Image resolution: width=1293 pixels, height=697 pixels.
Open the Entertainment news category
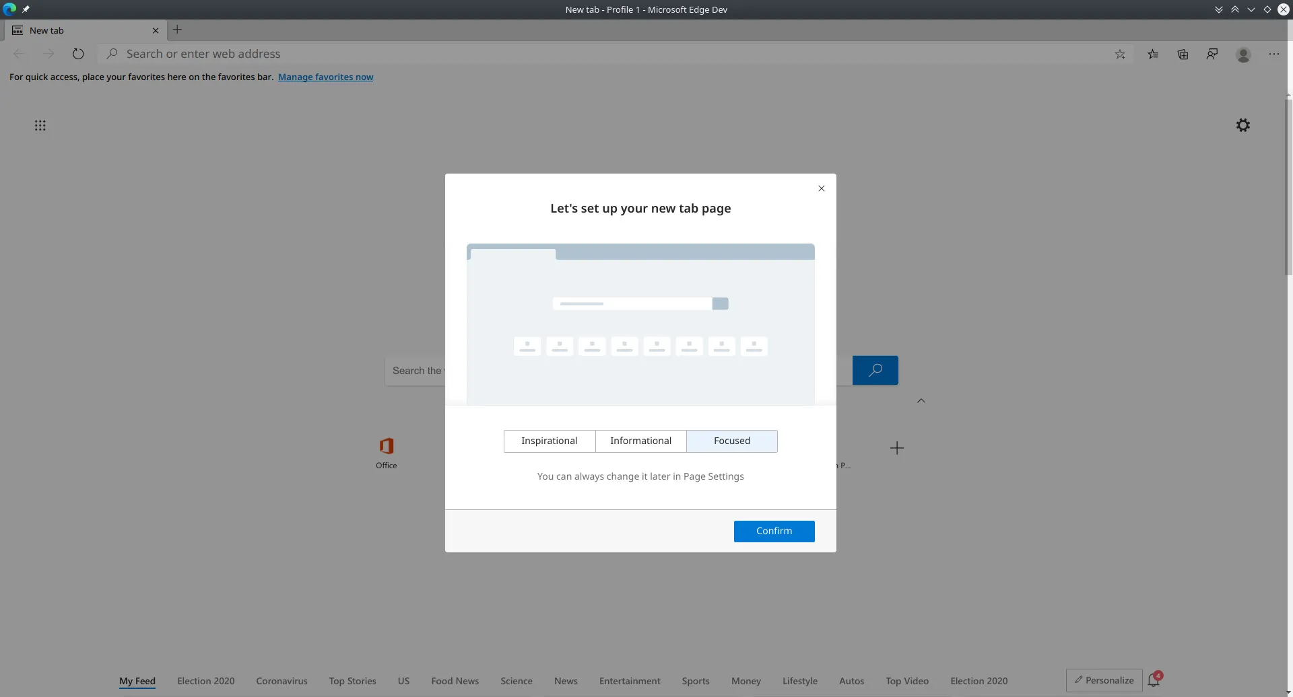coord(629,681)
